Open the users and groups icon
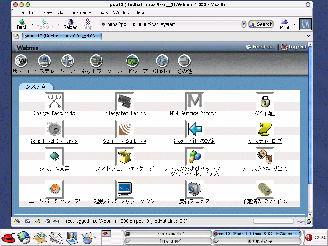Screen dimensions: 328x246 (54, 189)
